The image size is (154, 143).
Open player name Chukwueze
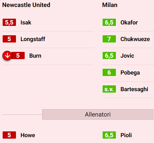(x=135, y=39)
